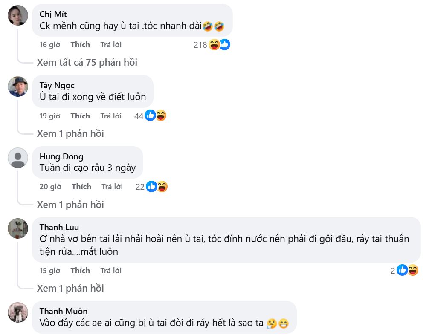Toggle Thích on Hung Dong's comment
The image size is (435, 335).
click(x=81, y=187)
